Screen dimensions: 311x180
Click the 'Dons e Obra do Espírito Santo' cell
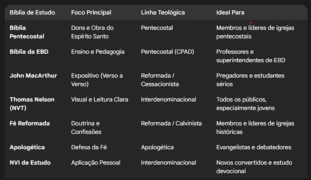pyautogui.click(x=92, y=32)
